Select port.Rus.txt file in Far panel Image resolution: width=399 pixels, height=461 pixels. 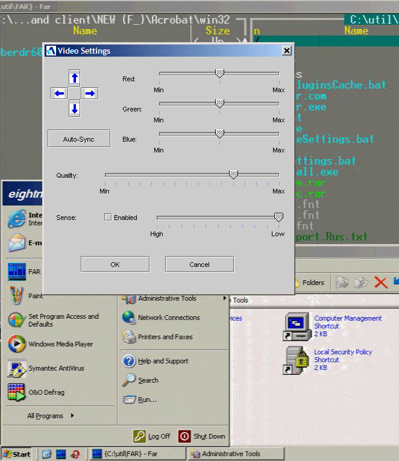pos(331,237)
